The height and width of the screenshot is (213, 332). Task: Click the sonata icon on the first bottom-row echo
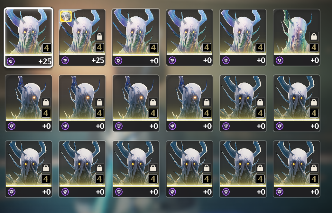[x=12, y=192]
